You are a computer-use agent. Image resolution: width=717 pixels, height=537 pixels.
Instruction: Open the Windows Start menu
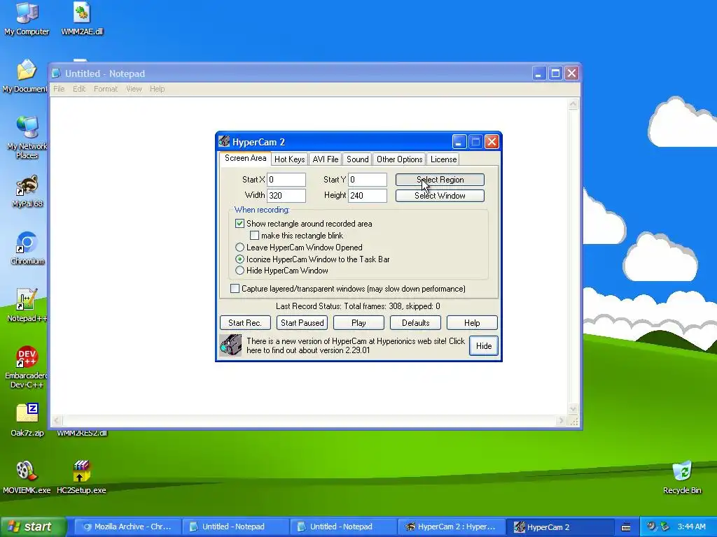tap(34, 527)
